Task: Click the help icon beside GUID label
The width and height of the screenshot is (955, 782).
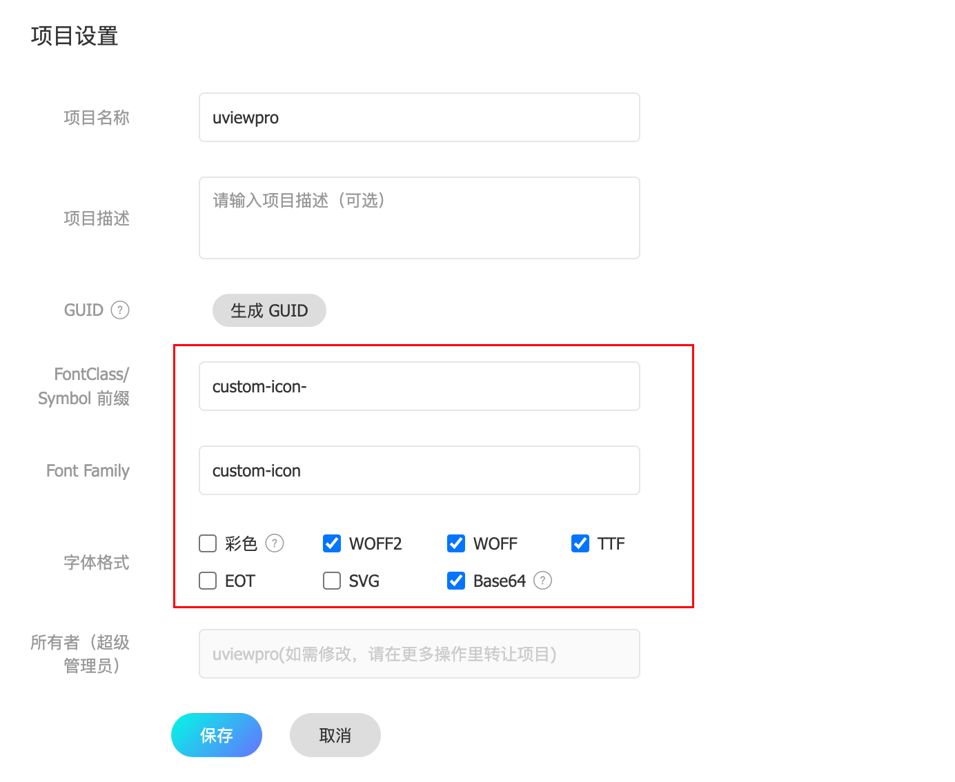Action: (120, 310)
